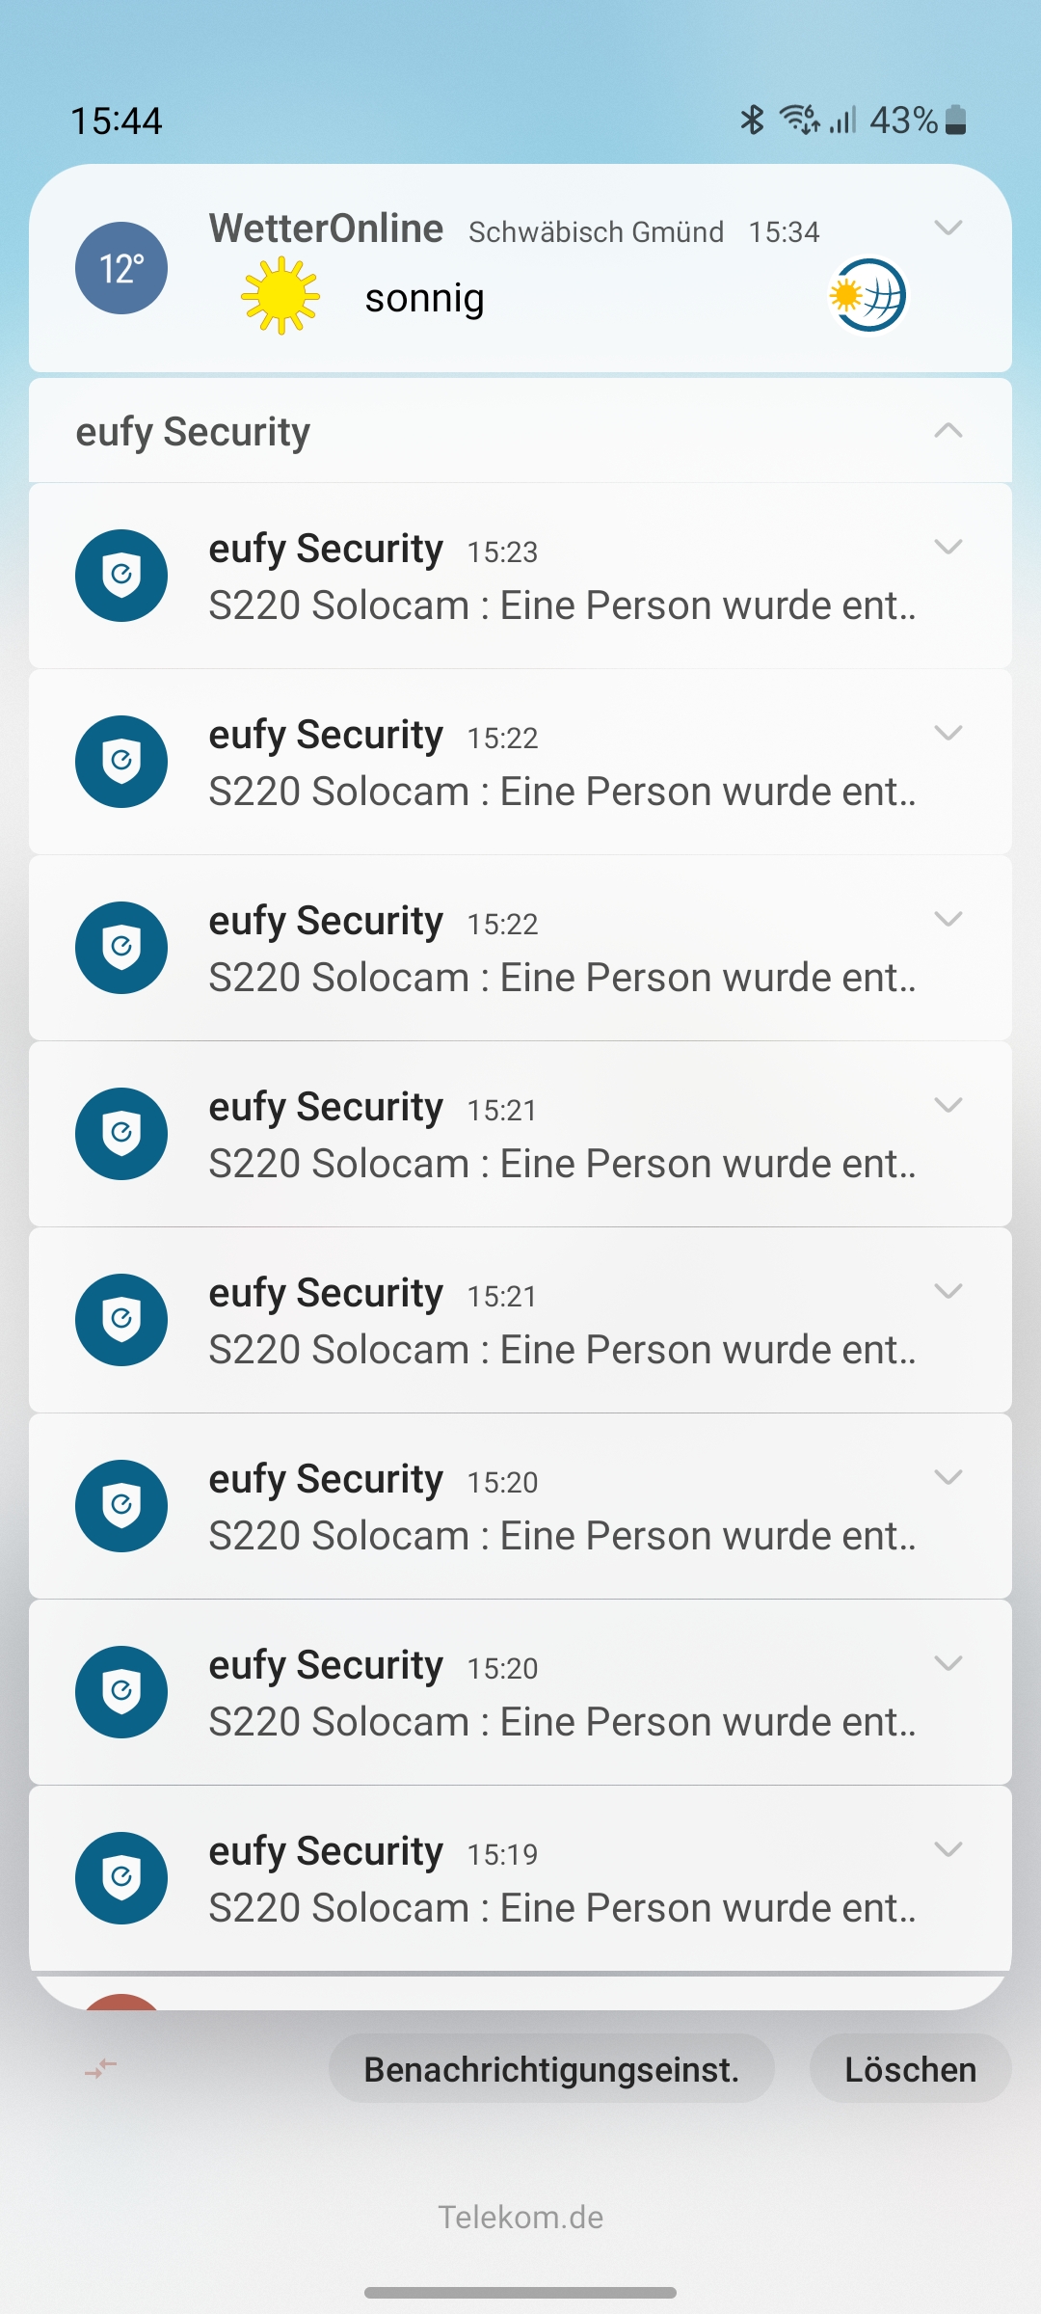
Task: Expand the 15:23 eufy Security notification
Action: (x=948, y=548)
